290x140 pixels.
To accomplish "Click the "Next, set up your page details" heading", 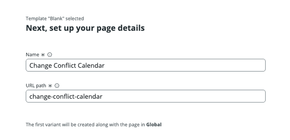I will pyautogui.click(x=85, y=28).
